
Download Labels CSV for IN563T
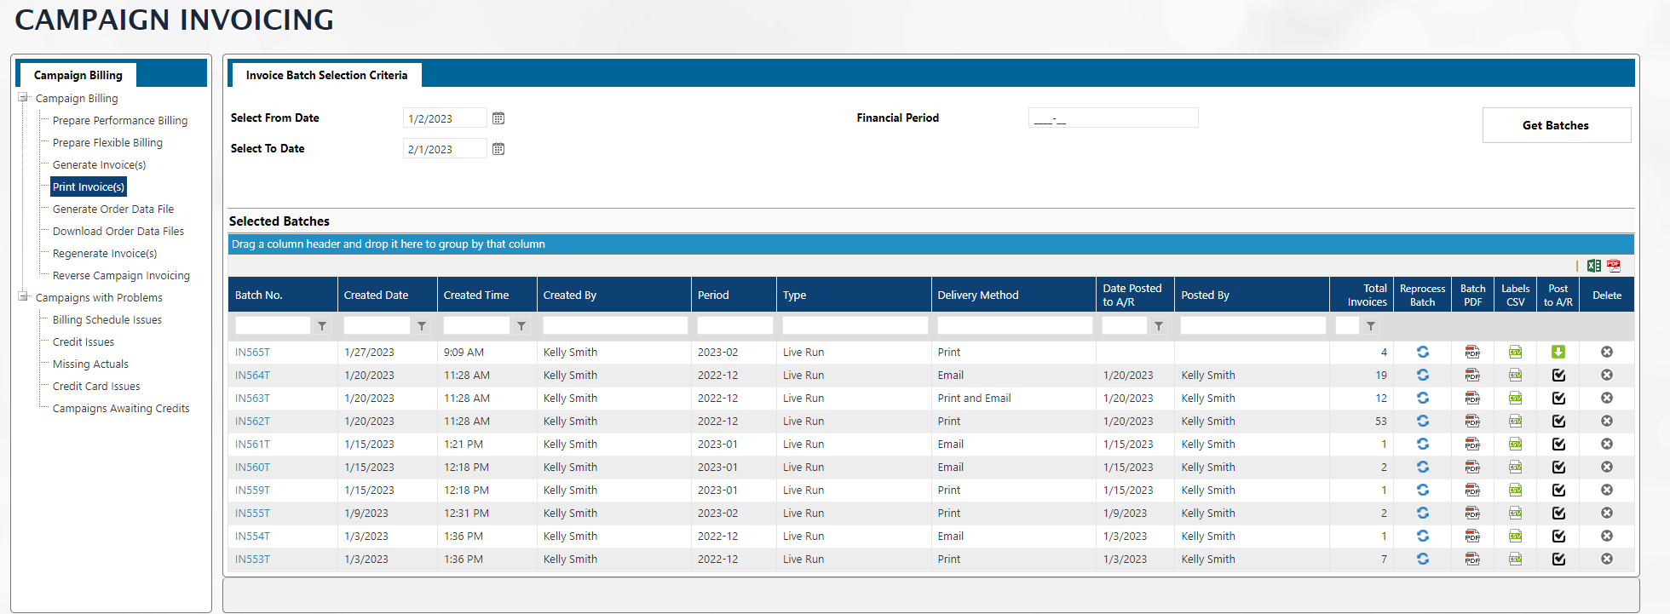point(1515,398)
